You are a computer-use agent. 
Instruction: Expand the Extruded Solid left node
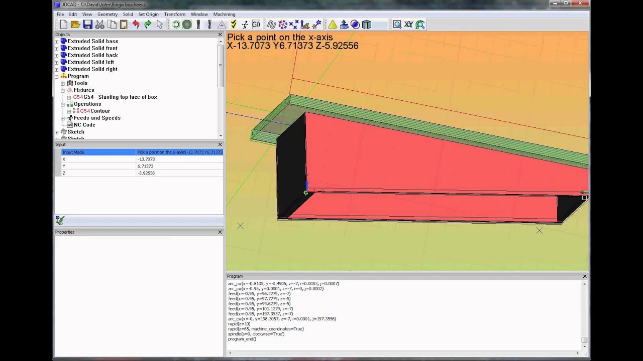(57, 63)
